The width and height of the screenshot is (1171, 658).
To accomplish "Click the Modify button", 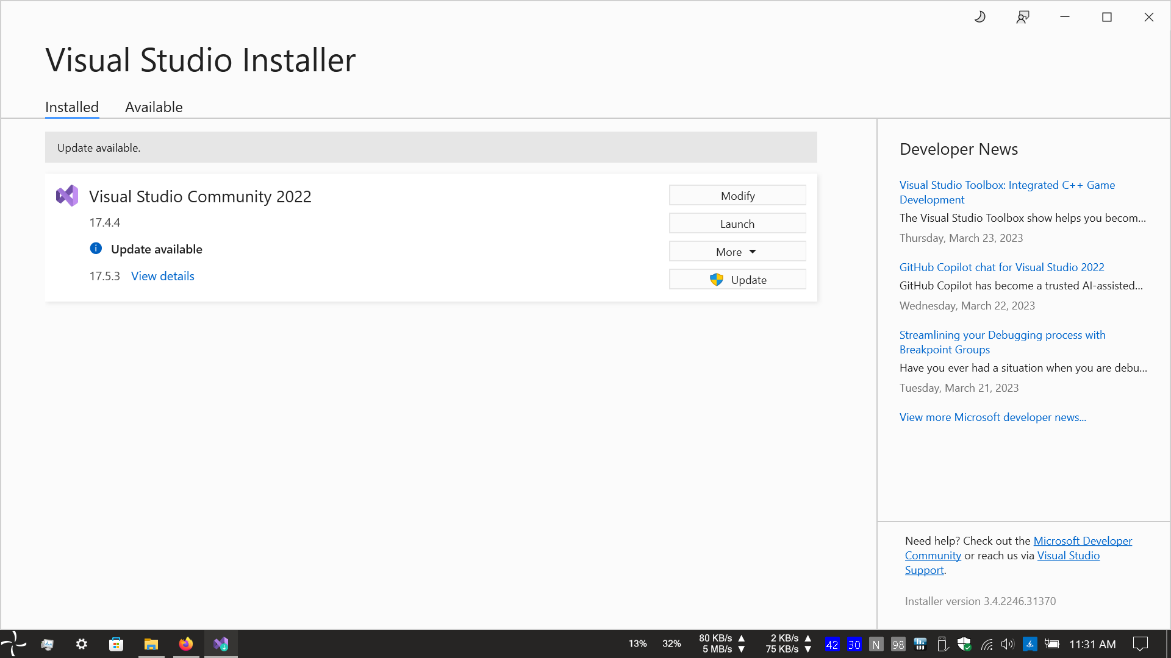I will tap(737, 196).
